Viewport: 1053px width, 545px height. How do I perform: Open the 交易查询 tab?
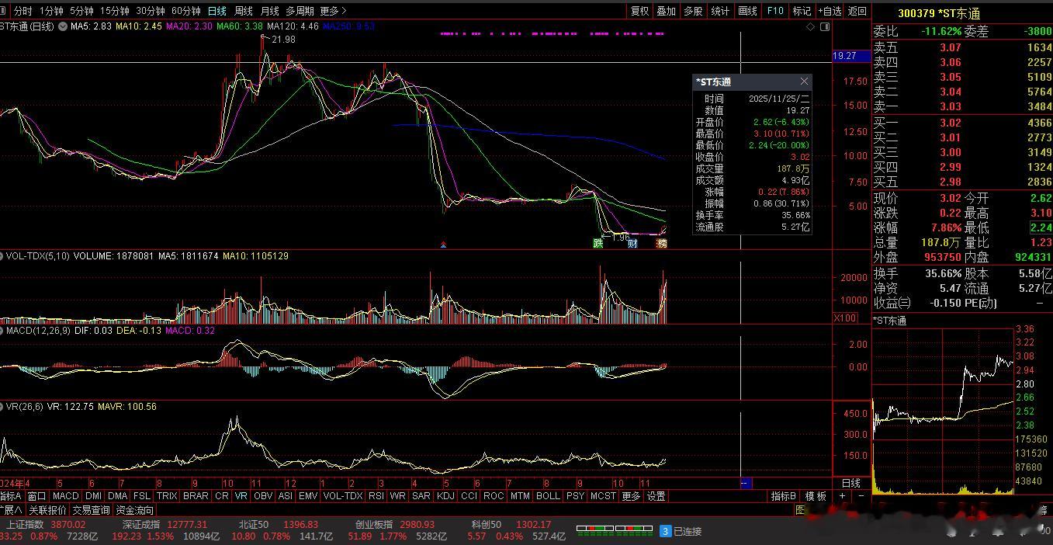pos(91,510)
